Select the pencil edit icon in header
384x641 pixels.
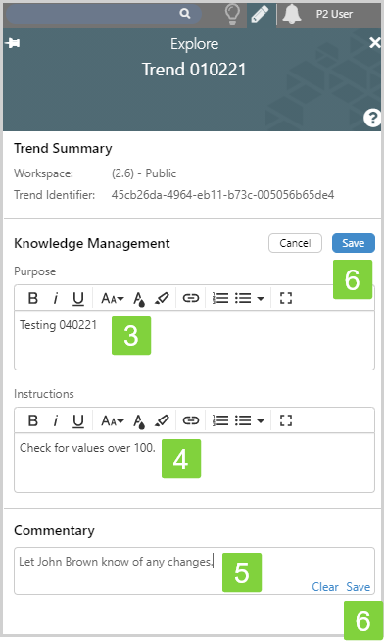tap(260, 15)
